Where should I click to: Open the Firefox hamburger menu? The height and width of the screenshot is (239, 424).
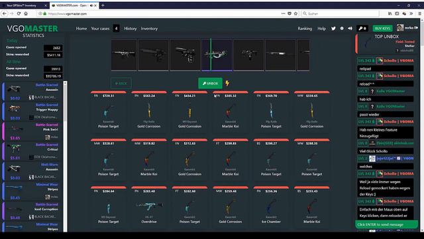tap(419, 13)
